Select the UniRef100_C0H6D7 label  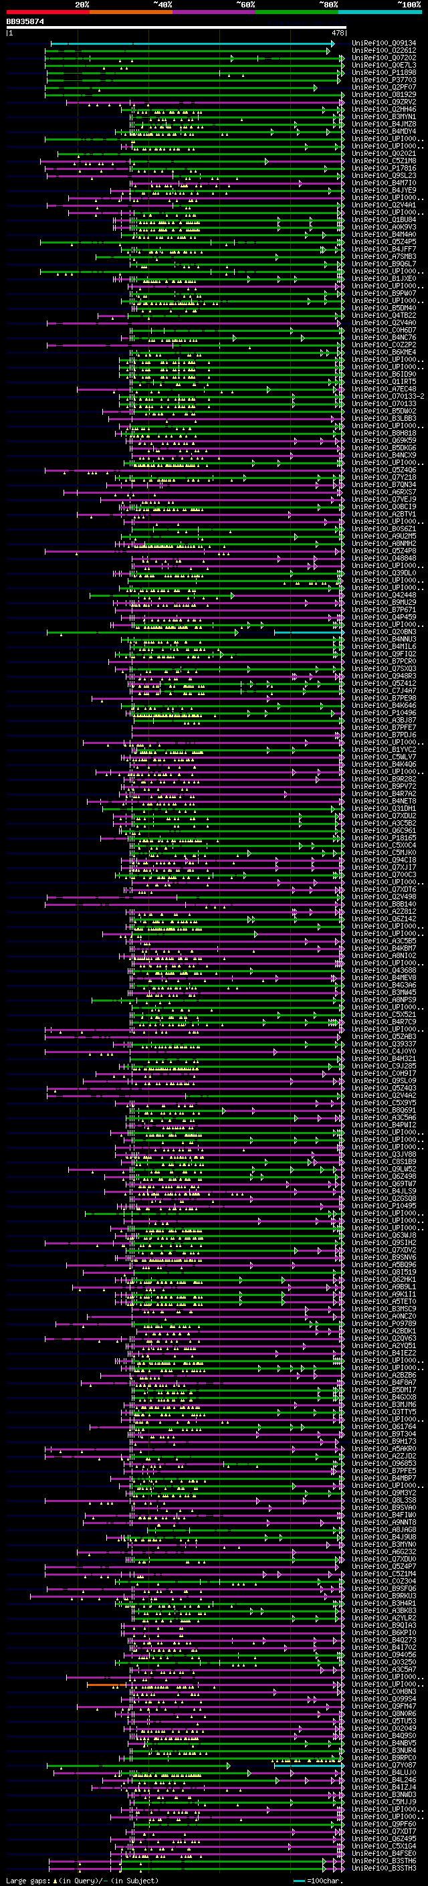click(x=383, y=331)
